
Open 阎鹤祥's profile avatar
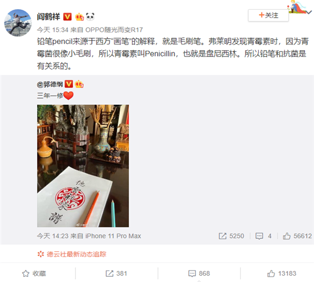point(18,23)
